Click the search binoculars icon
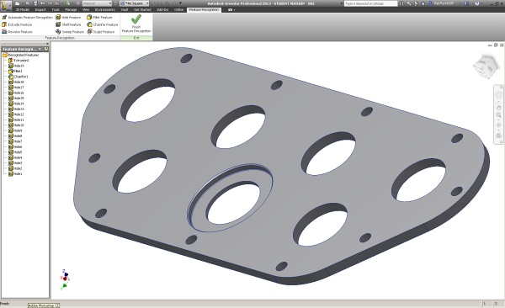This screenshot has width=505, height=308. [401, 3]
